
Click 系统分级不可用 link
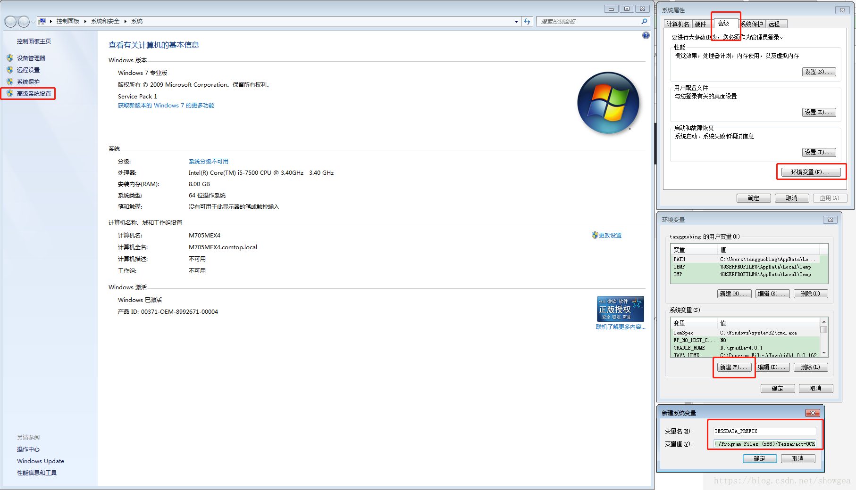tap(209, 161)
